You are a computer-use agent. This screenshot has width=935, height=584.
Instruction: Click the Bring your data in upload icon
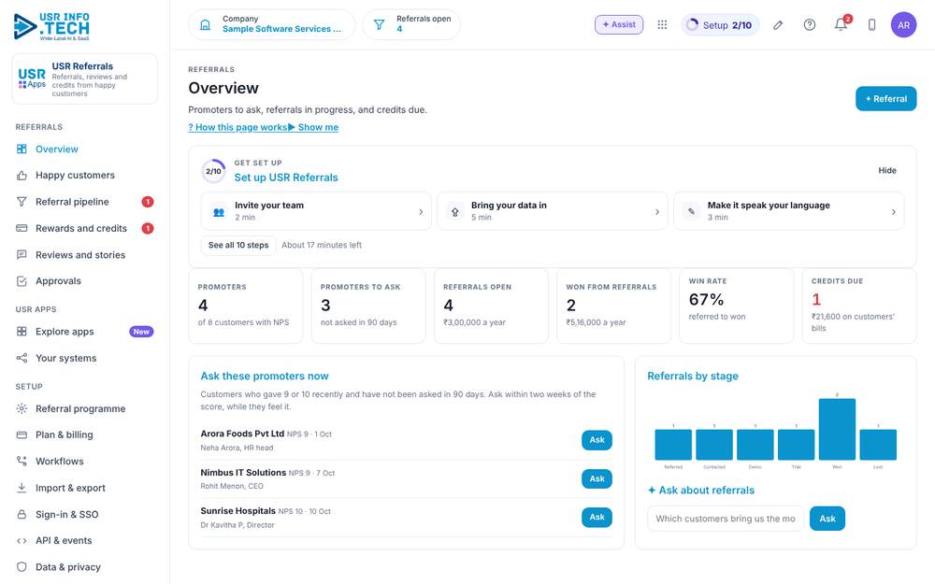455,211
